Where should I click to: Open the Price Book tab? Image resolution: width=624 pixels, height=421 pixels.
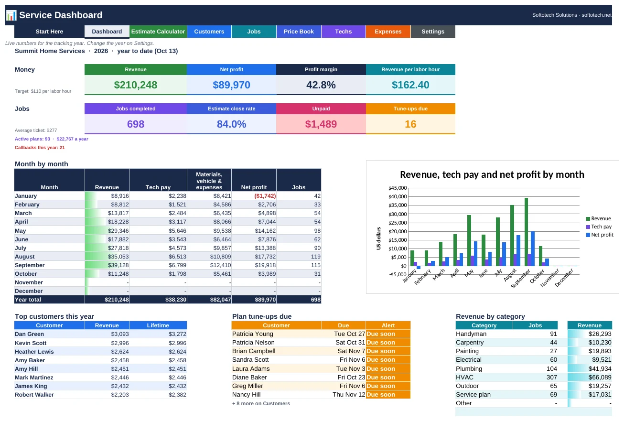pyautogui.click(x=299, y=32)
